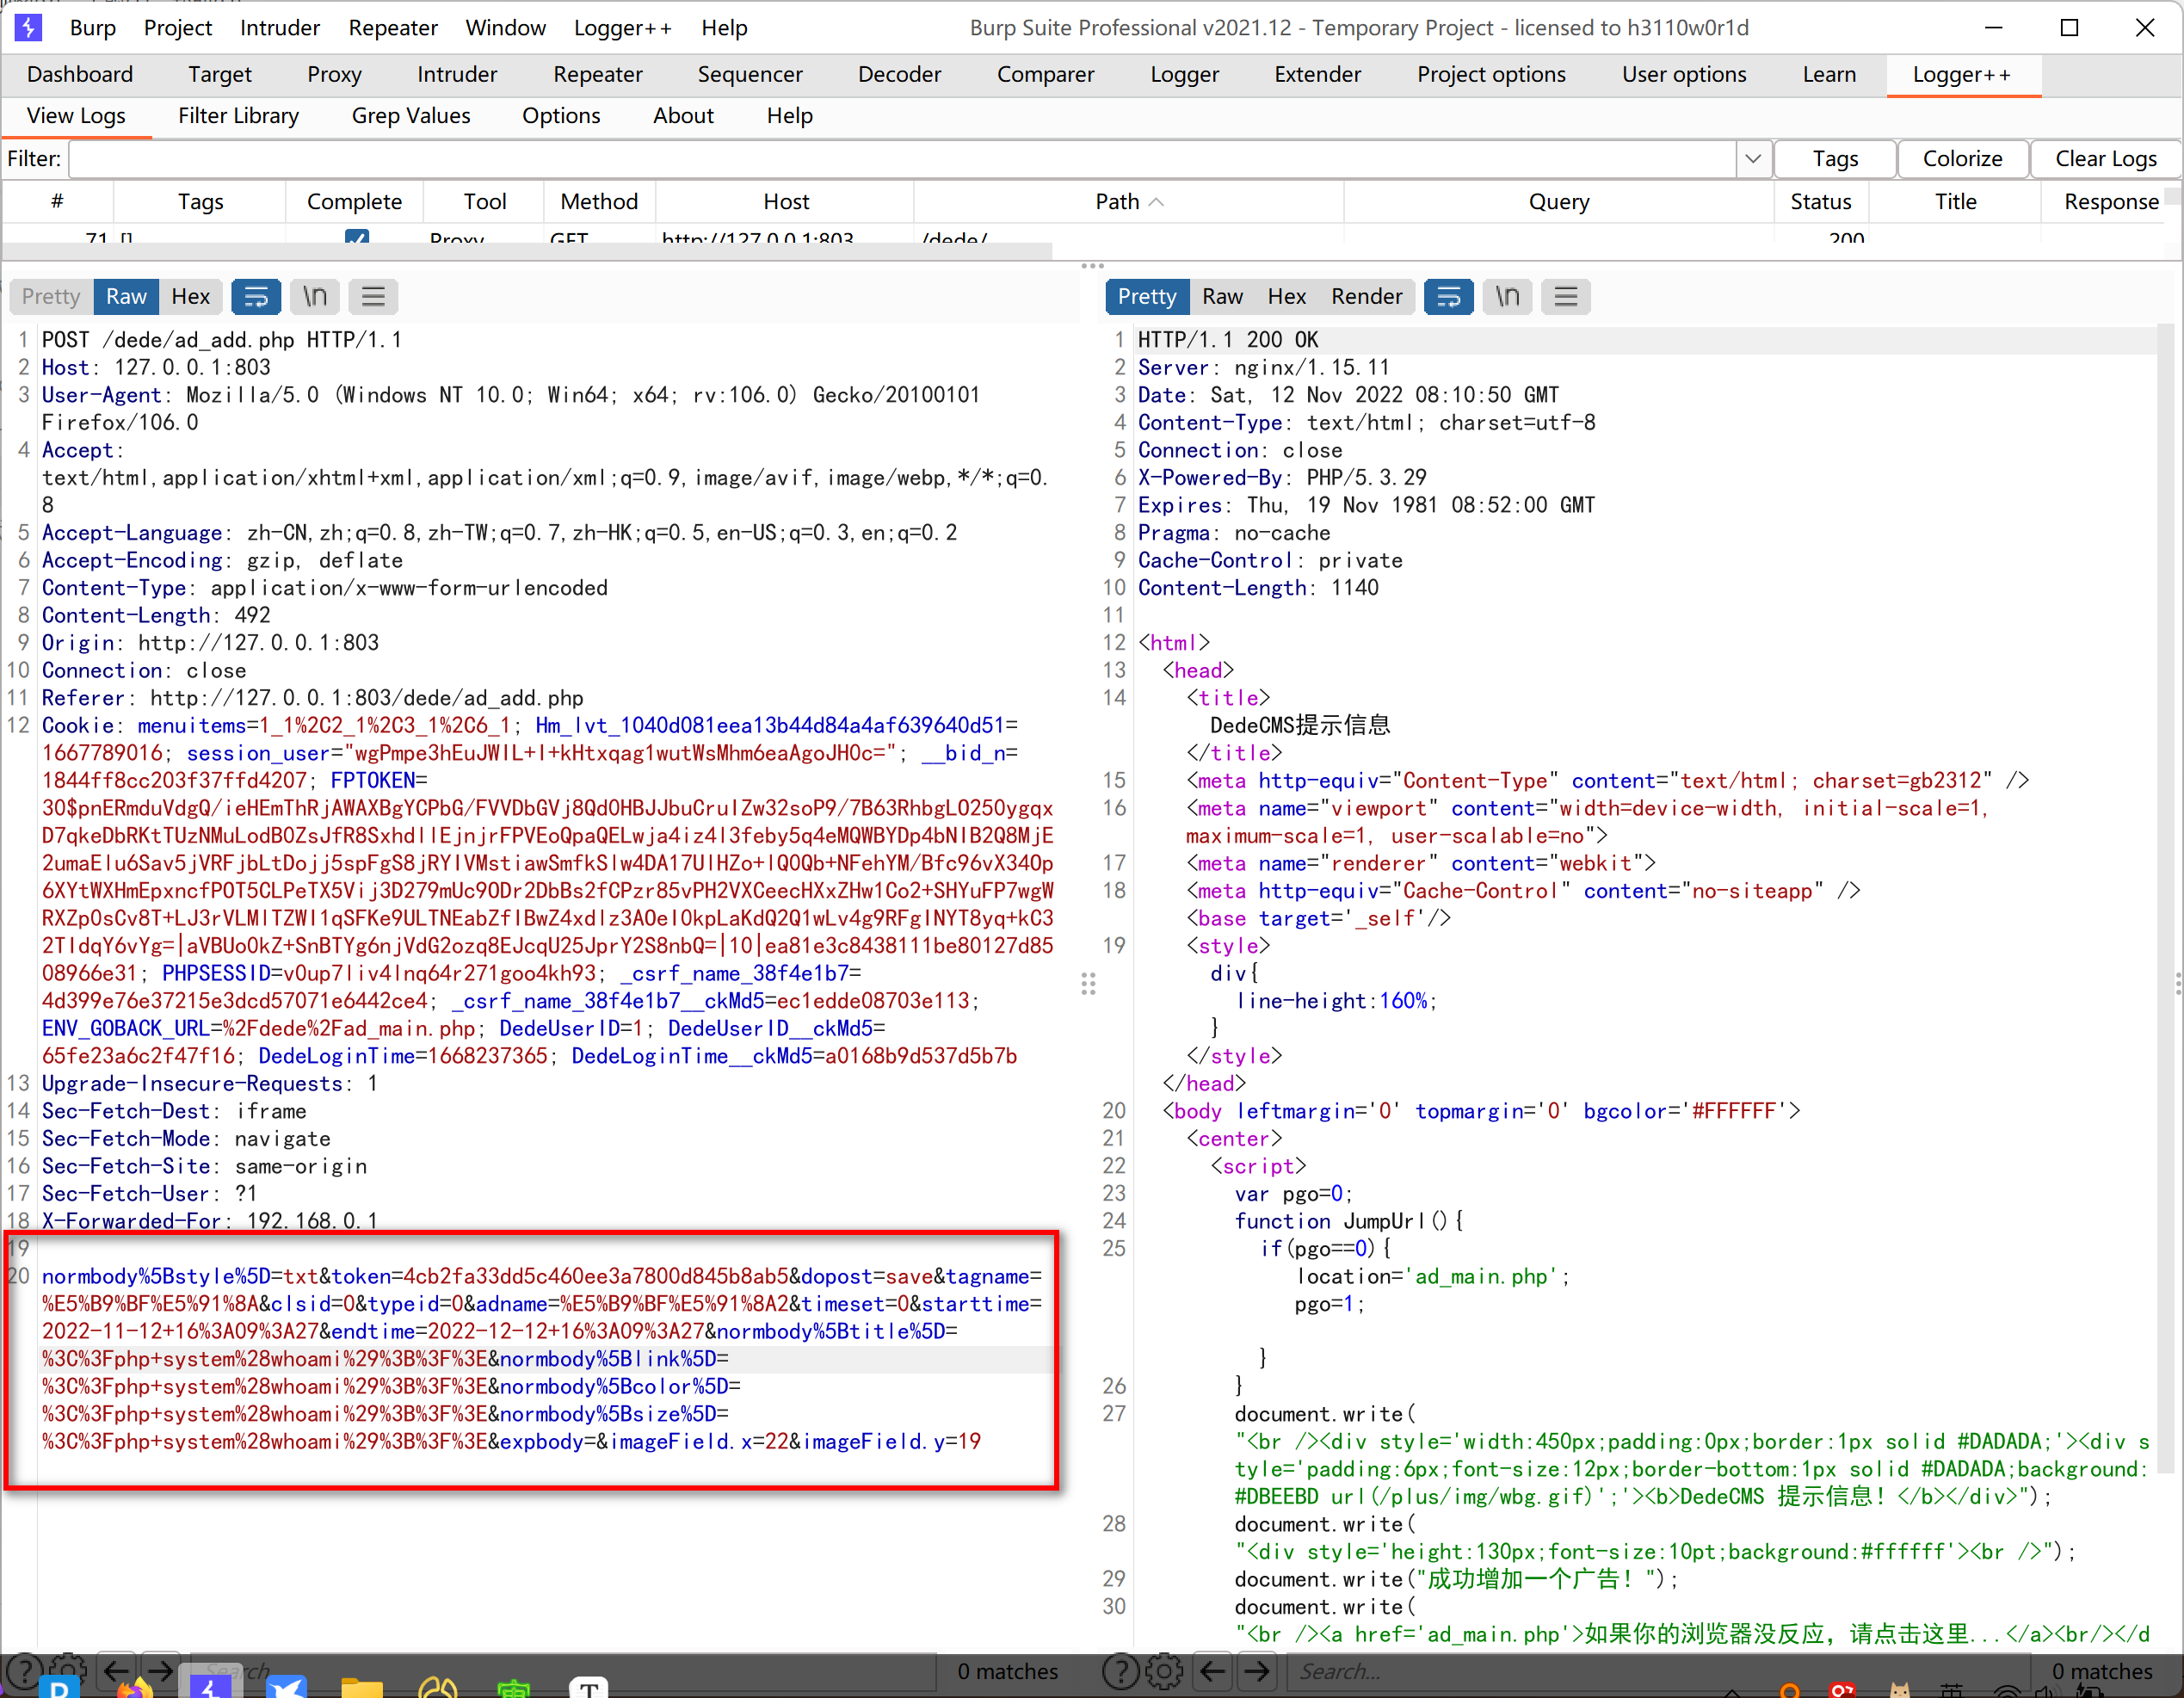
Task: Toggle word wrap icon in request pane
Action: point(256,297)
